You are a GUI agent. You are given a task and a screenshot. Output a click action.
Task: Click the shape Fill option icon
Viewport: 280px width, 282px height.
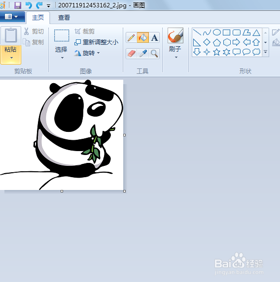pyautogui.click(x=276, y=43)
